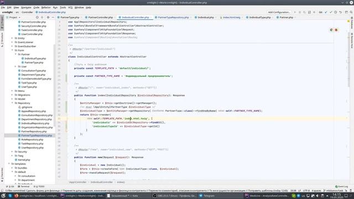Expand the Entity folder
The width and height of the screenshot is (354, 199).
click(x=12, y=38)
